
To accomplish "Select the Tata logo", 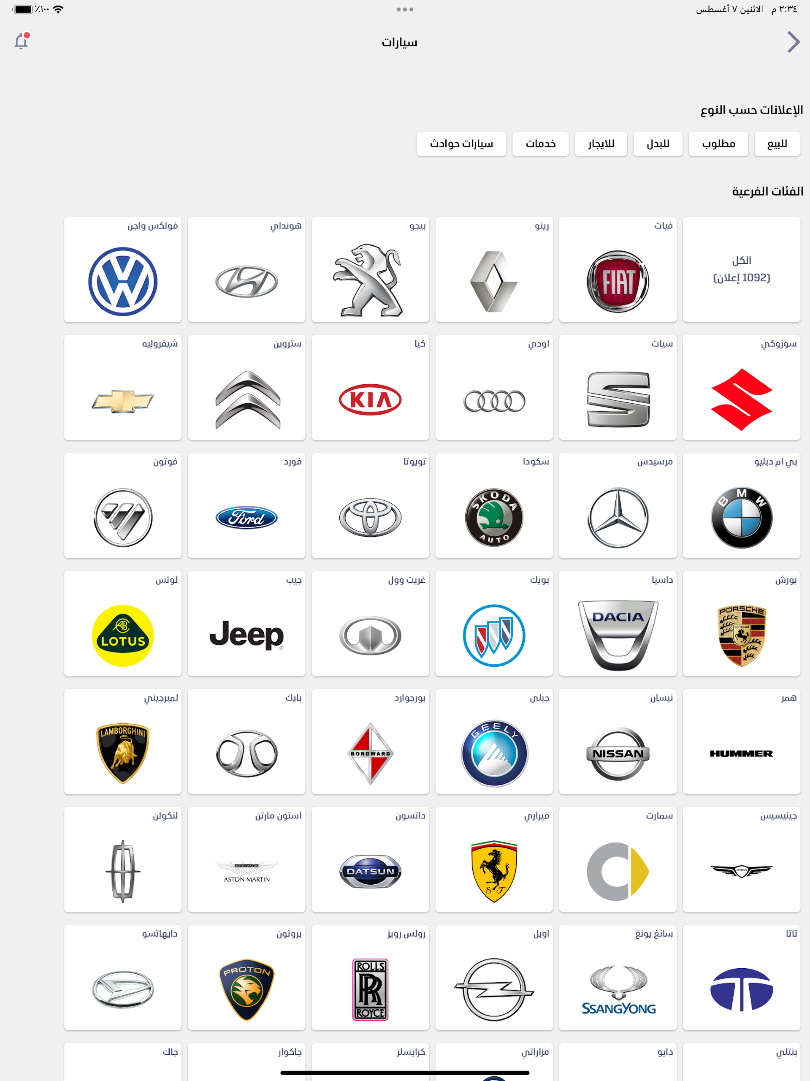I will click(742, 990).
